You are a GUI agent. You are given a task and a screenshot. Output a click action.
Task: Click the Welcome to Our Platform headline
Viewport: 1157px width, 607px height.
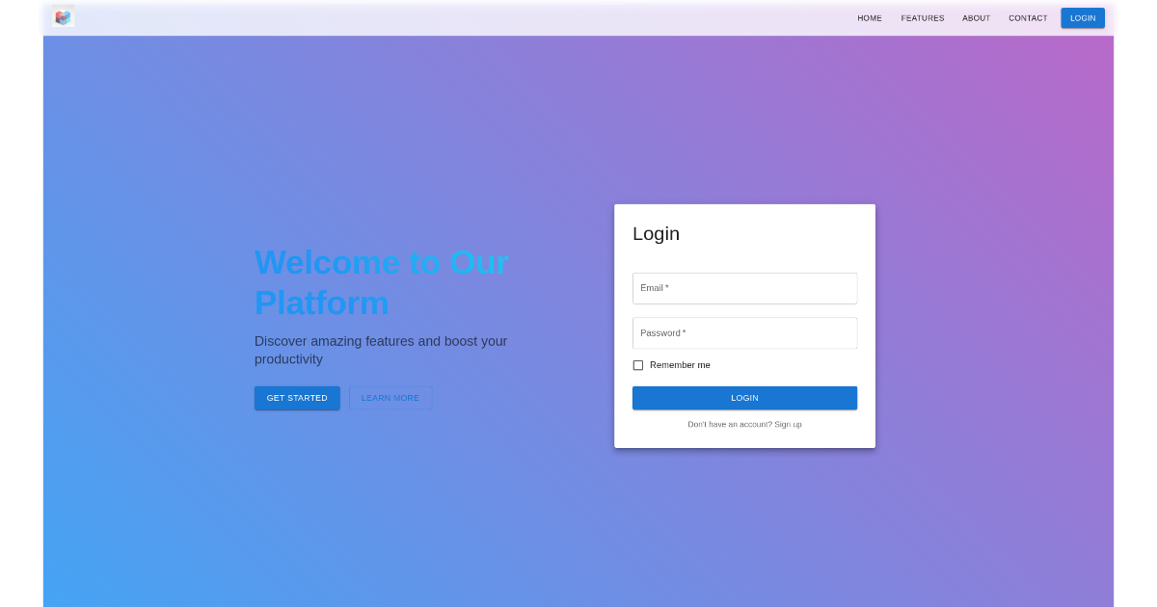(x=381, y=282)
